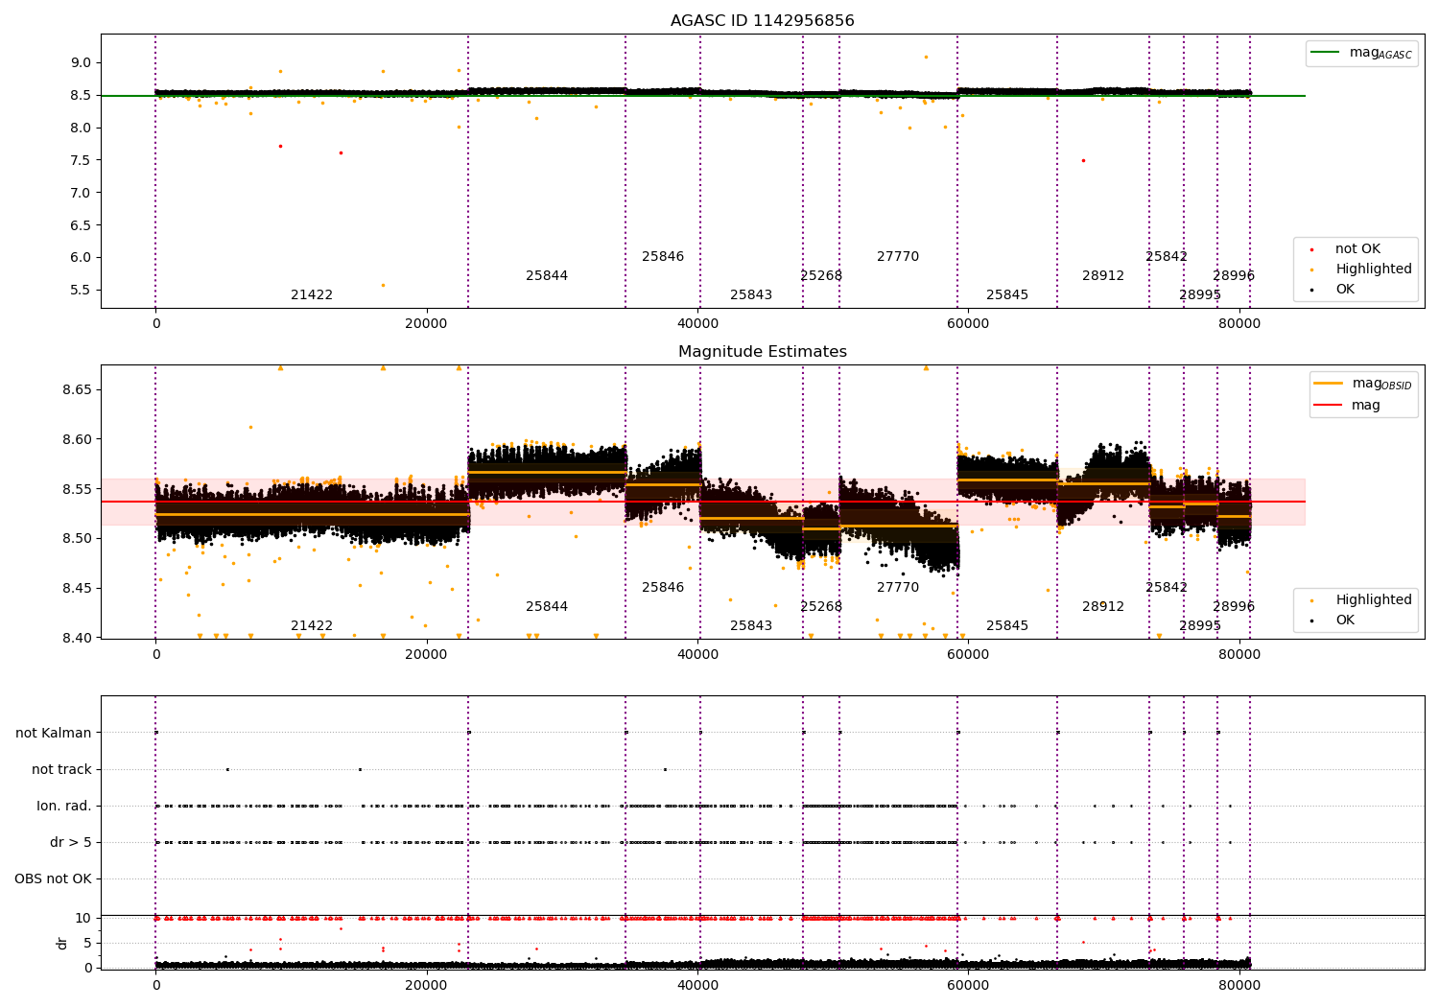Click the title AGASC ID 1142956856
Viewport: 1439px width, 1007px height.
pos(762,21)
